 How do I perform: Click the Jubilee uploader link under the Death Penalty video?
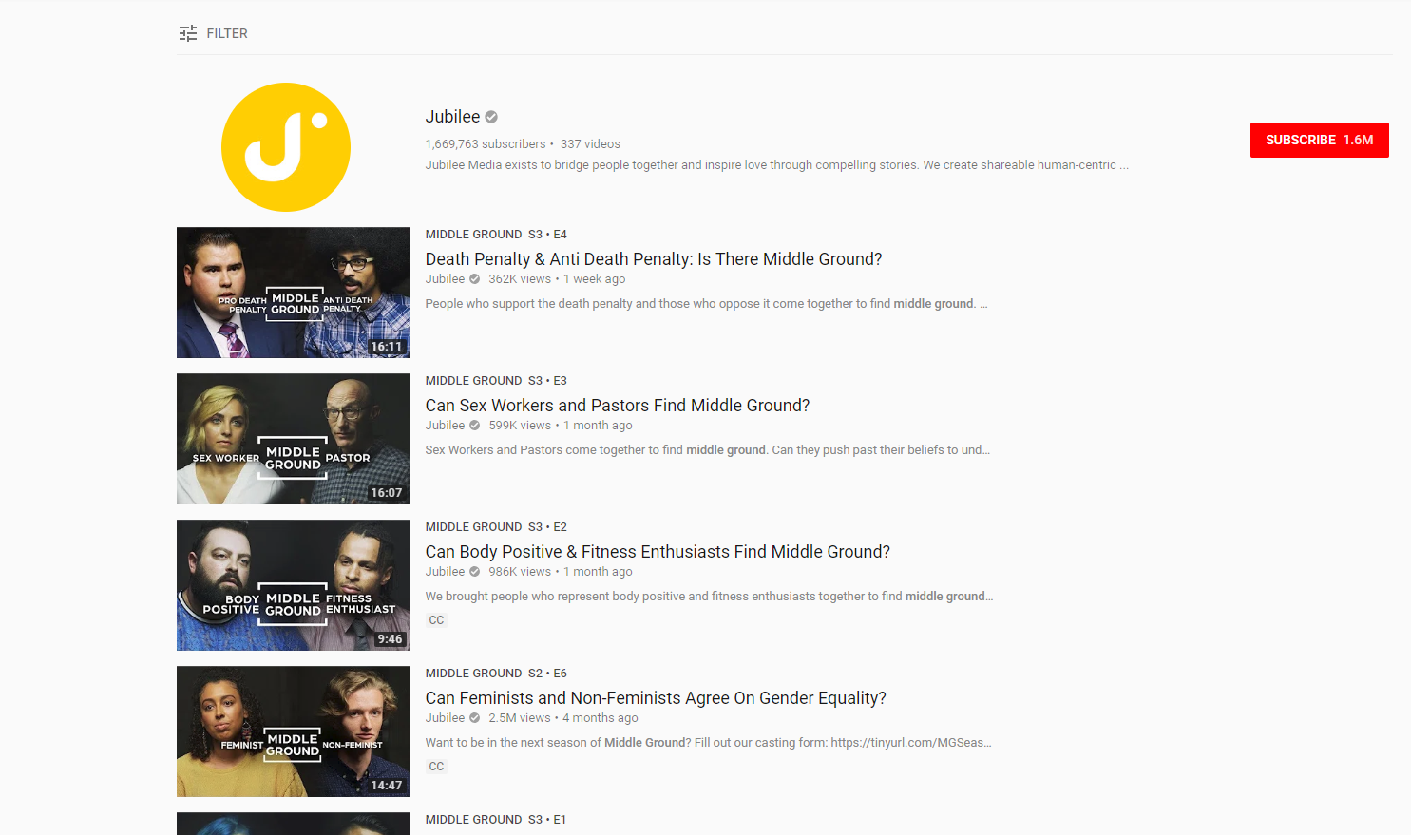[x=445, y=279]
